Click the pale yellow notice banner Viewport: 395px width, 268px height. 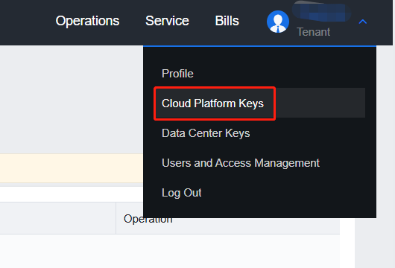(72, 168)
